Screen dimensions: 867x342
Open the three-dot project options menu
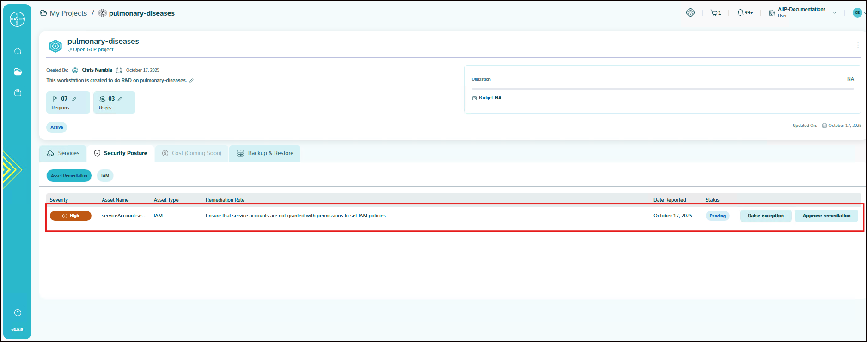858,45
